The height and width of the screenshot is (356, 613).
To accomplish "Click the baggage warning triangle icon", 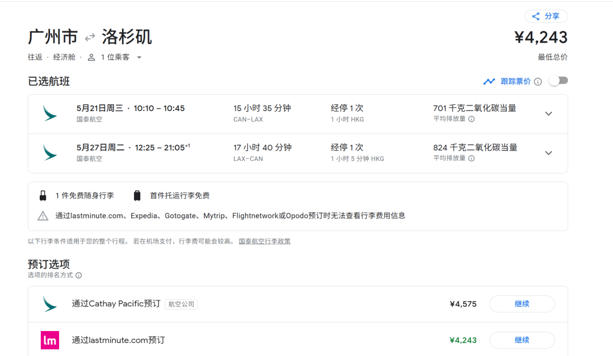I will [43, 216].
